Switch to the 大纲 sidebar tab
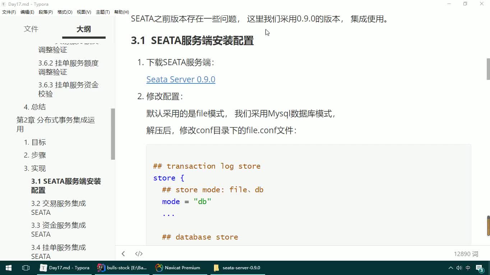Image resolution: width=490 pixels, height=275 pixels. coord(84,29)
